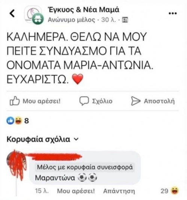Image resolution: width=187 pixels, height=200 pixels.
Task: Click the Μέλος με κορυφαία συνεισφορά badge
Action: tap(85, 167)
